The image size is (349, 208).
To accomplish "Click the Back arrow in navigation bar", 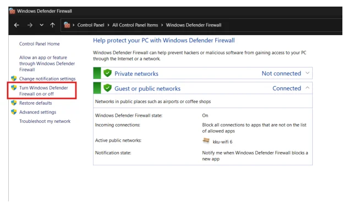I will click(17, 25).
